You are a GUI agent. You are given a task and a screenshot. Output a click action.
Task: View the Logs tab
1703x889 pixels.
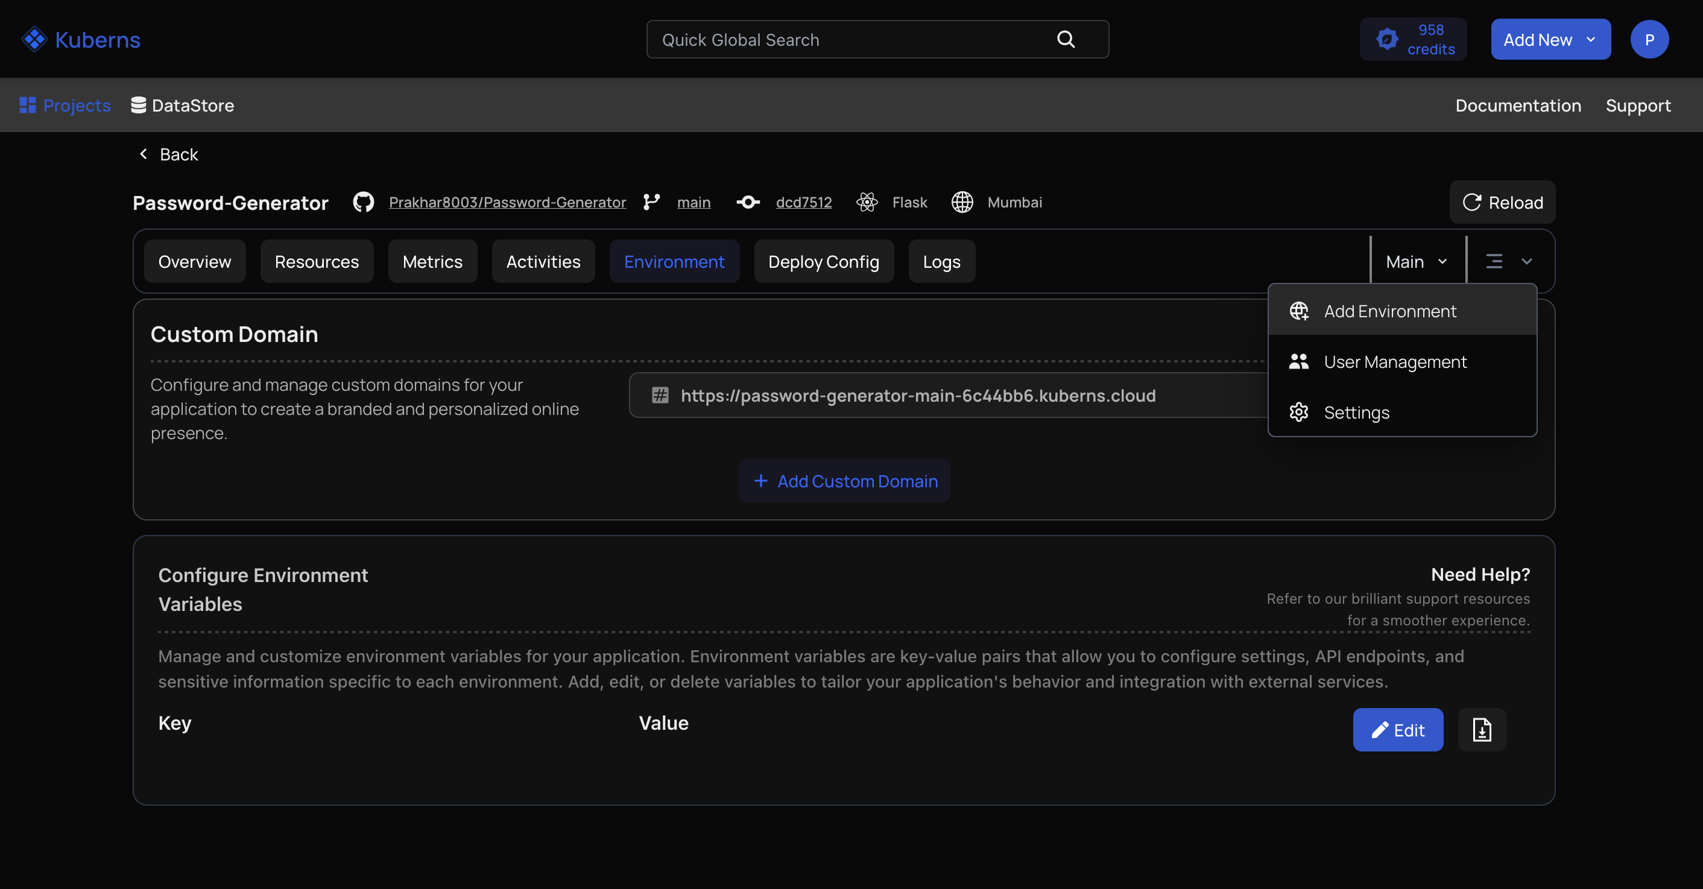pyautogui.click(x=941, y=261)
